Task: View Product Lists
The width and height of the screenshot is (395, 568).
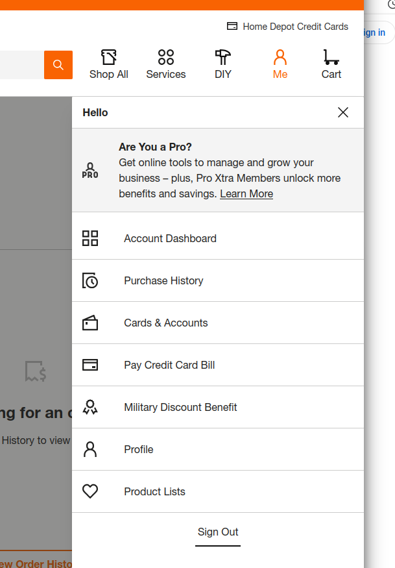Action: pos(154,491)
